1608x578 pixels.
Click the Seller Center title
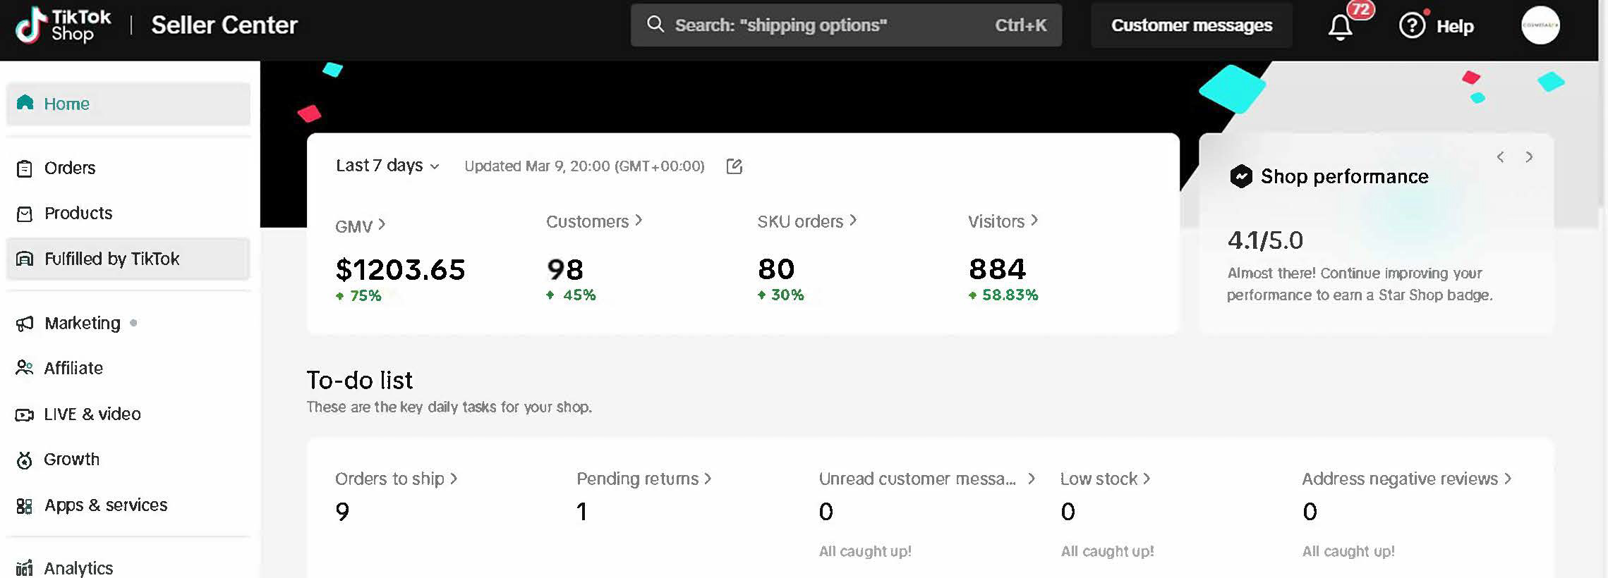[x=224, y=25]
